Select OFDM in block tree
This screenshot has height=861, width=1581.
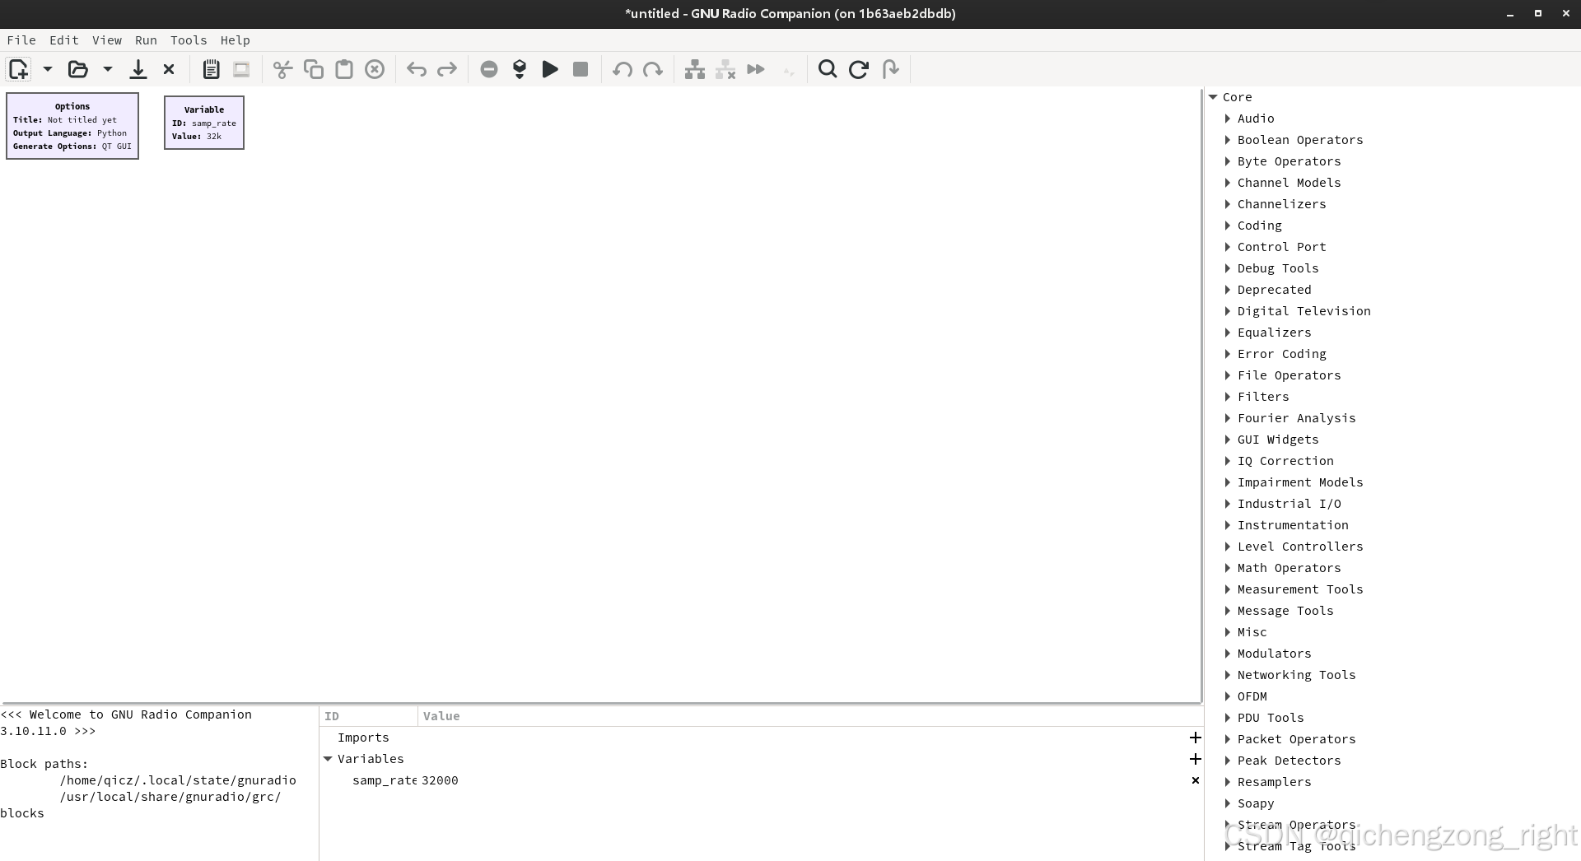click(1252, 696)
